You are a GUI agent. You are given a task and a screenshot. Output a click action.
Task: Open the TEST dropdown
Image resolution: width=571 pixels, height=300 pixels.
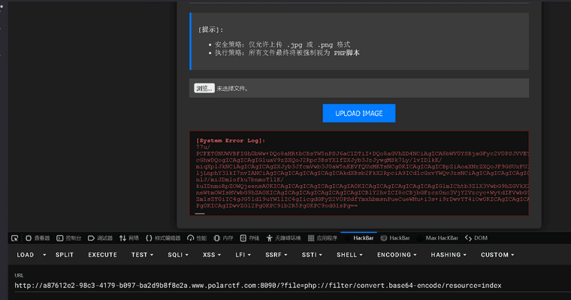(x=142, y=255)
